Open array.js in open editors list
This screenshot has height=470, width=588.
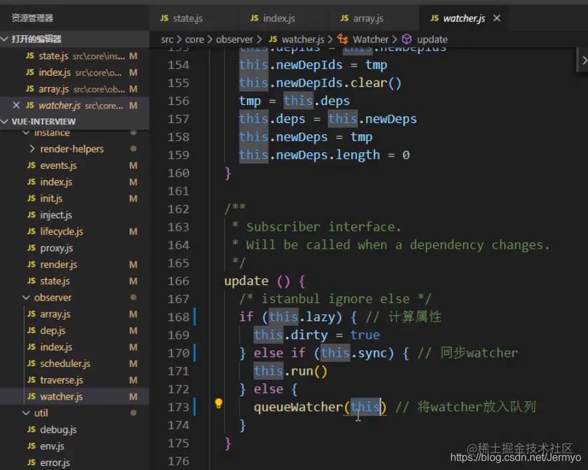(74, 89)
